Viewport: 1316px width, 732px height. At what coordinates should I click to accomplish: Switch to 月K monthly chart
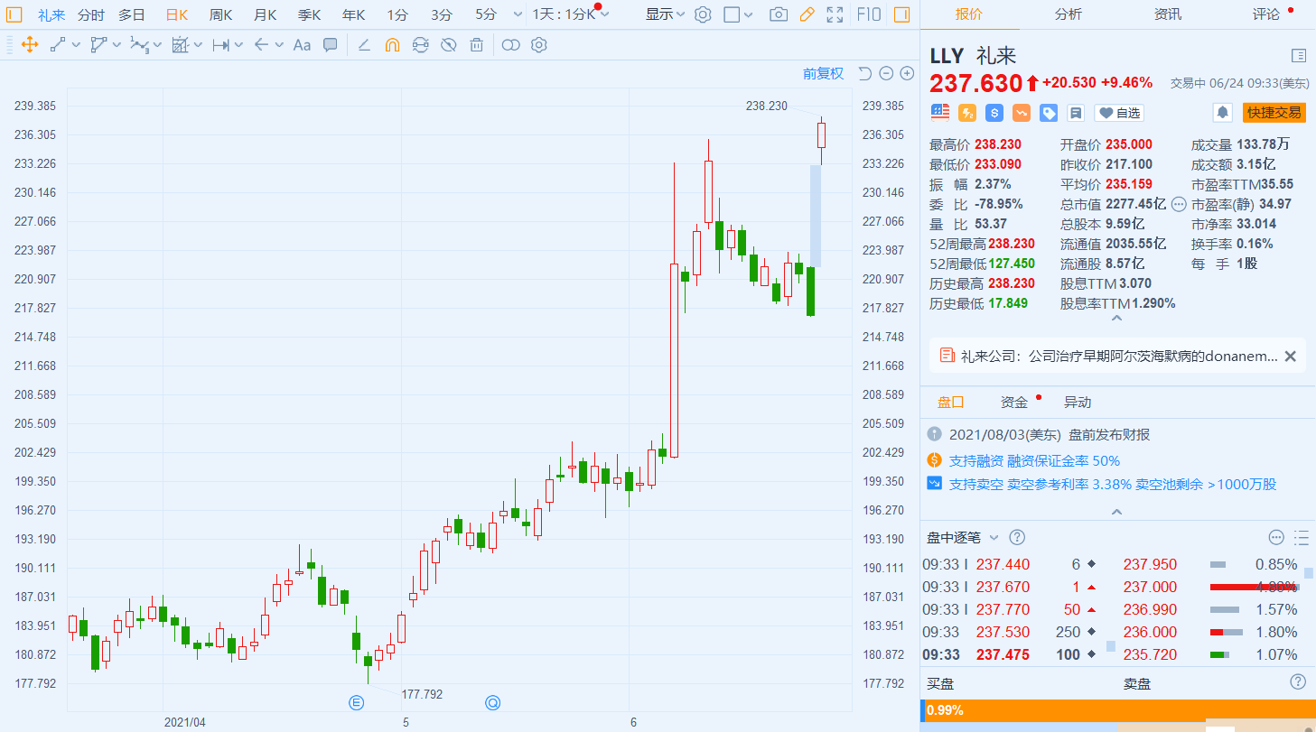[265, 14]
